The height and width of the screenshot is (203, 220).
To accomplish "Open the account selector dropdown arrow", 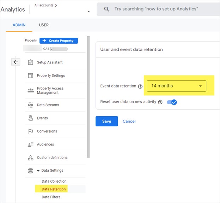I will click(x=88, y=12).
